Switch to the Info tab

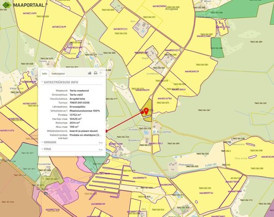[x=44, y=74]
